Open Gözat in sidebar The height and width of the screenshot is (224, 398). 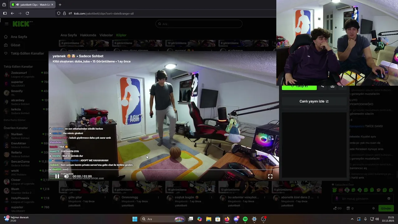(16, 45)
